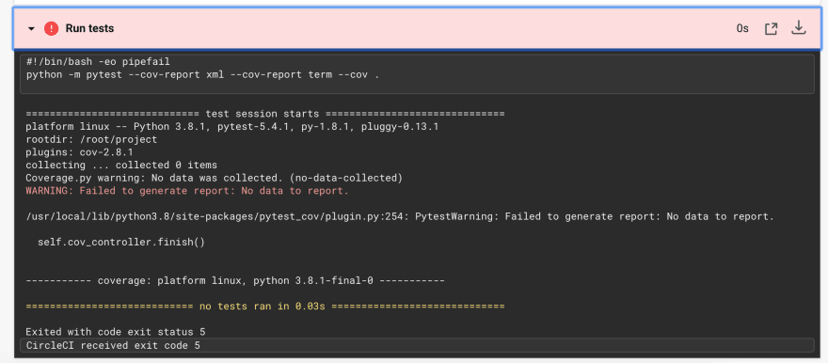Collapse the Run tests step
Image resolution: width=828 pixels, height=363 pixels.
[x=31, y=28]
